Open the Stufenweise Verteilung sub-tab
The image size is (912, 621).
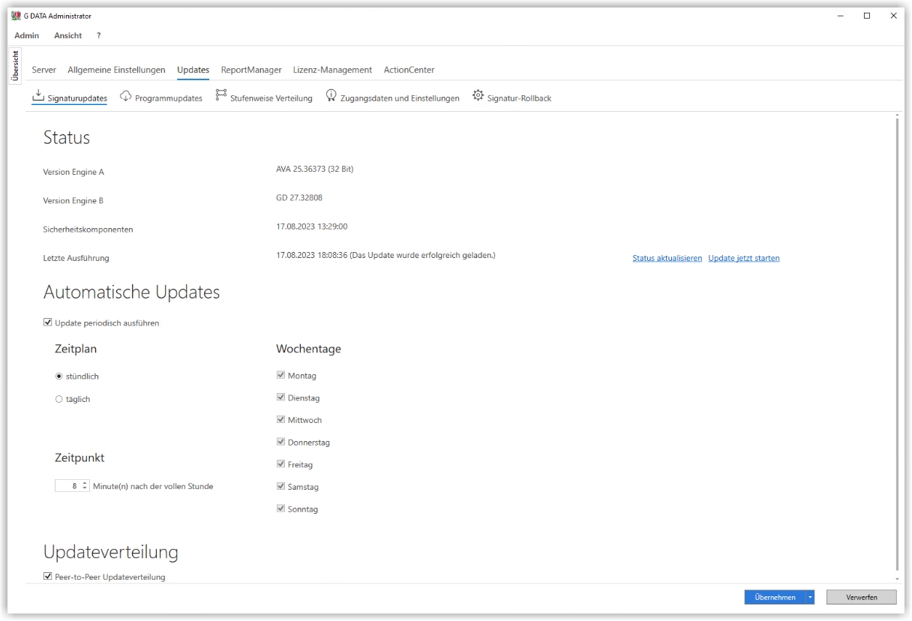pyautogui.click(x=264, y=97)
